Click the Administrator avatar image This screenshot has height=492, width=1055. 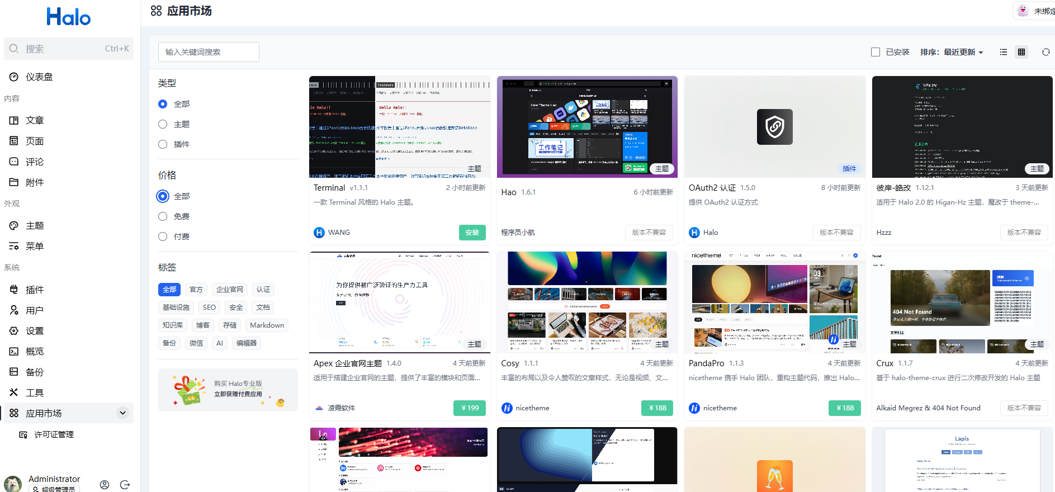(x=13, y=484)
